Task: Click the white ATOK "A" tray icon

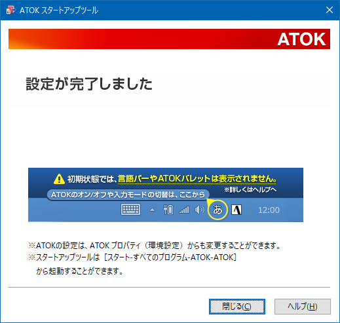Action: click(236, 210)
